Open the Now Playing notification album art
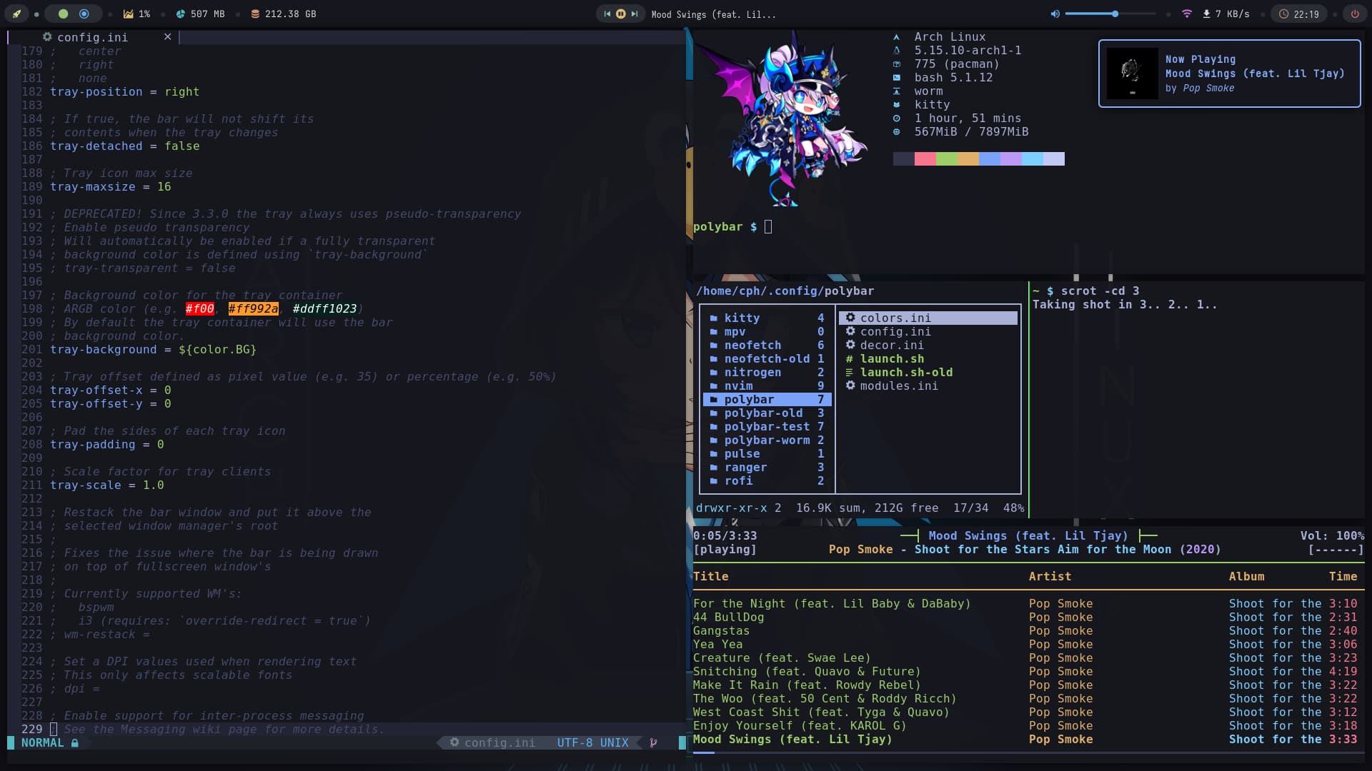Viewport: 1372px width, 771px height. (x=1132, y=74)
